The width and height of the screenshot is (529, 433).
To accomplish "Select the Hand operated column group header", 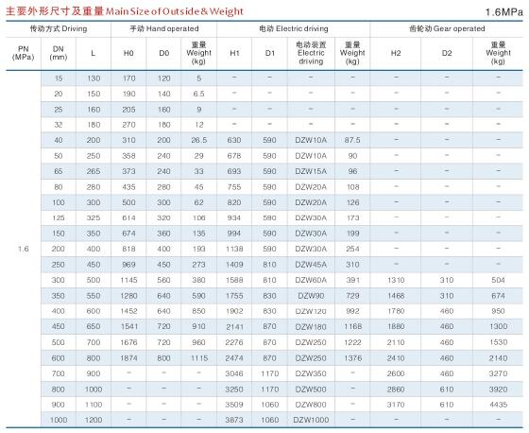I will tap(164, 28).
